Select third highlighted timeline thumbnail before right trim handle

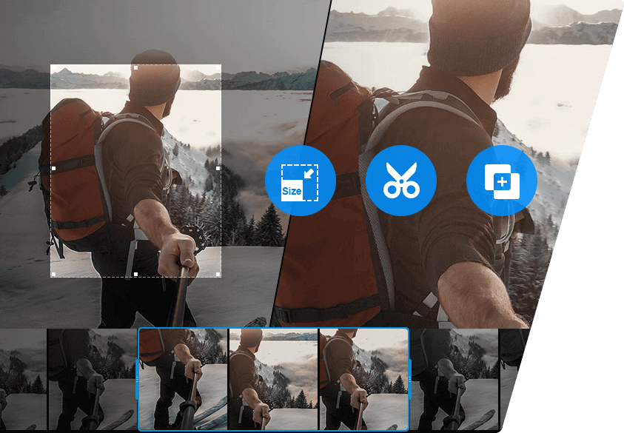[363, 379]
